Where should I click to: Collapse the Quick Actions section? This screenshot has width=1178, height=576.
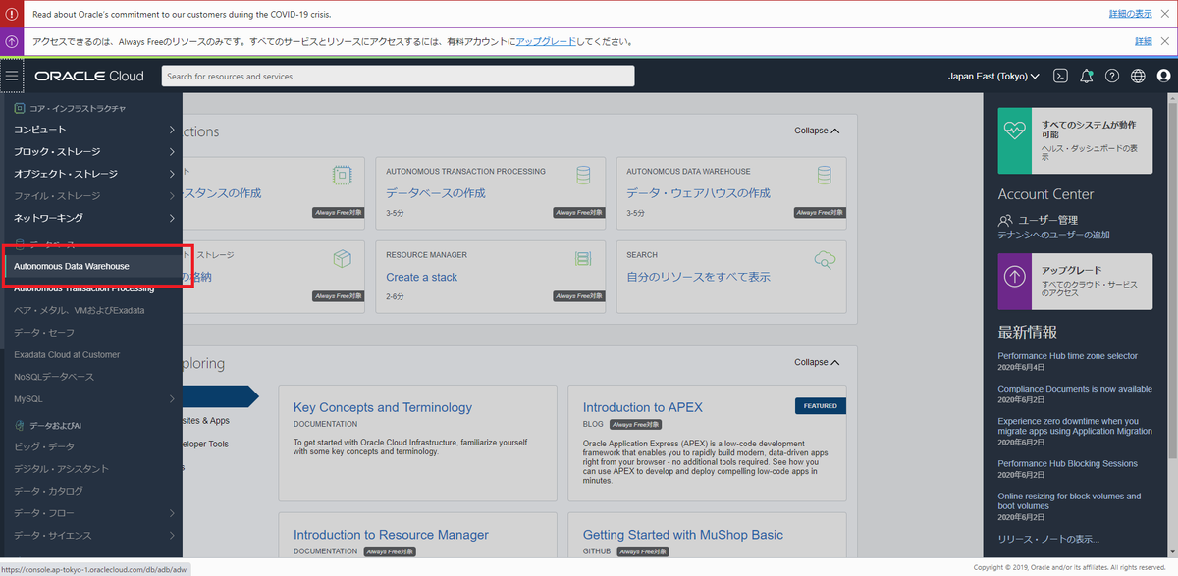point(817,131)
